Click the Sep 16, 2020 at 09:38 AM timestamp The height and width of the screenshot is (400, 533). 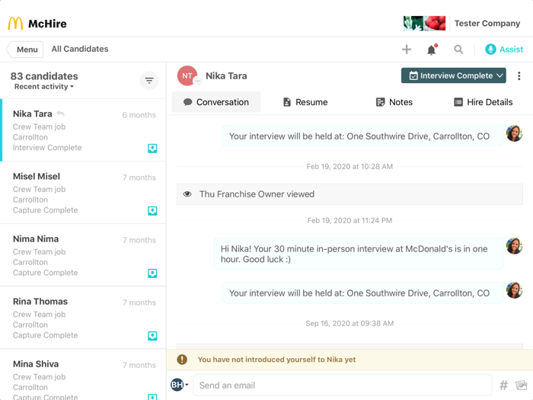point(349,324)
